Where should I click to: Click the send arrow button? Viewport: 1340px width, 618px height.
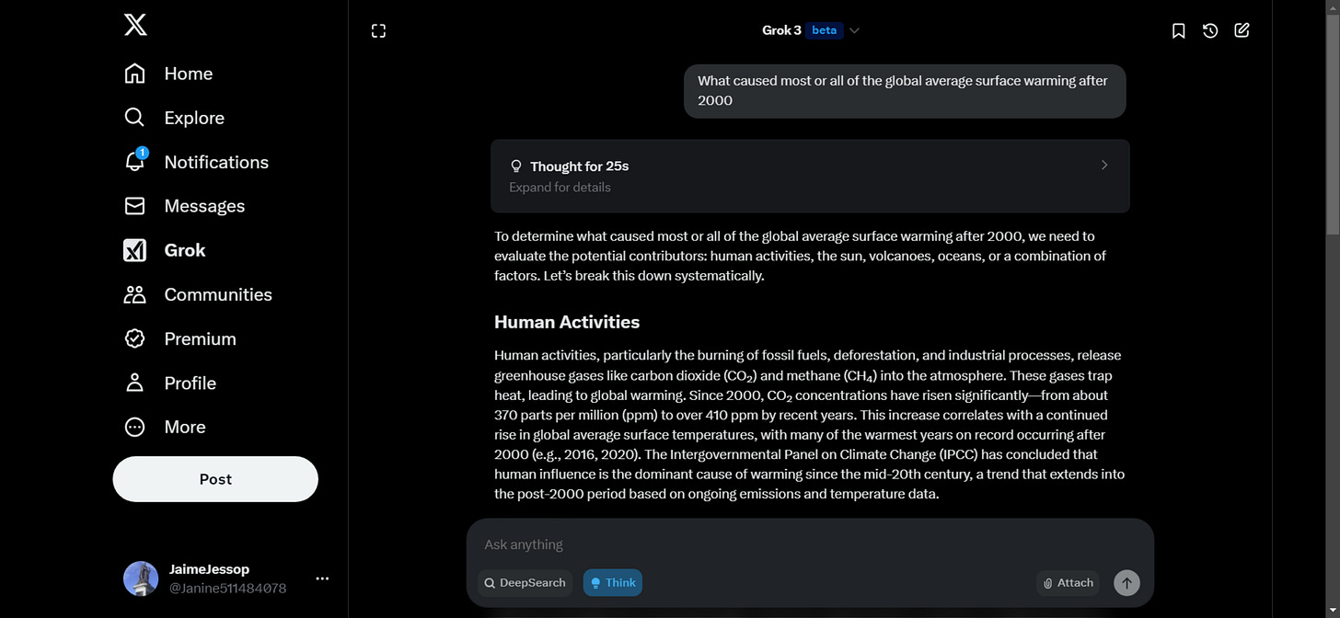click(1126, 583)
